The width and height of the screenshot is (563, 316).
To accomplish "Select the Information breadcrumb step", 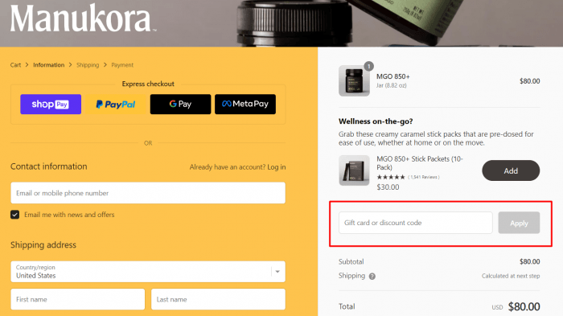I will [49, 65].
